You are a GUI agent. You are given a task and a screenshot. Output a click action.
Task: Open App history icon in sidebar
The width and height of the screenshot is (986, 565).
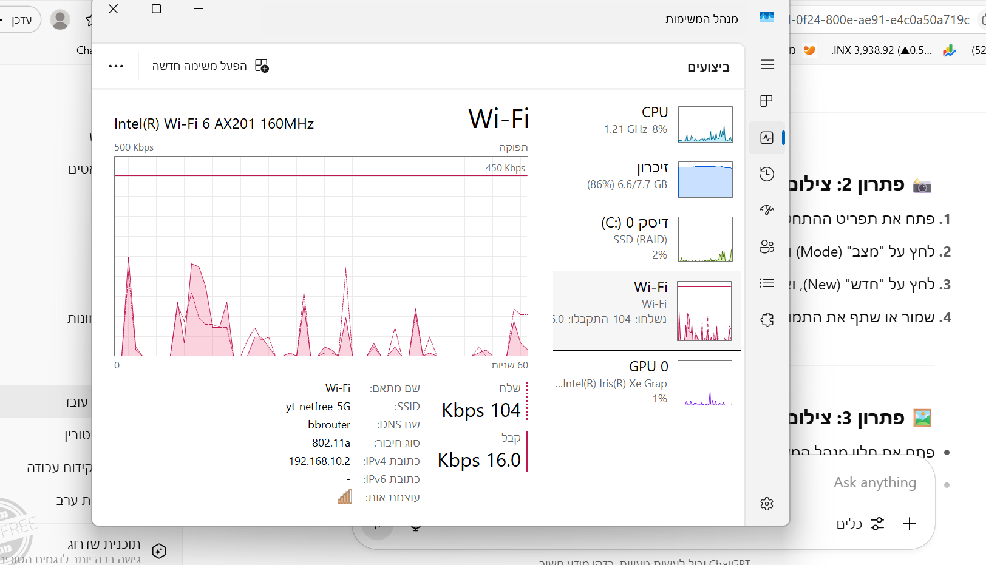click(767, 174)
